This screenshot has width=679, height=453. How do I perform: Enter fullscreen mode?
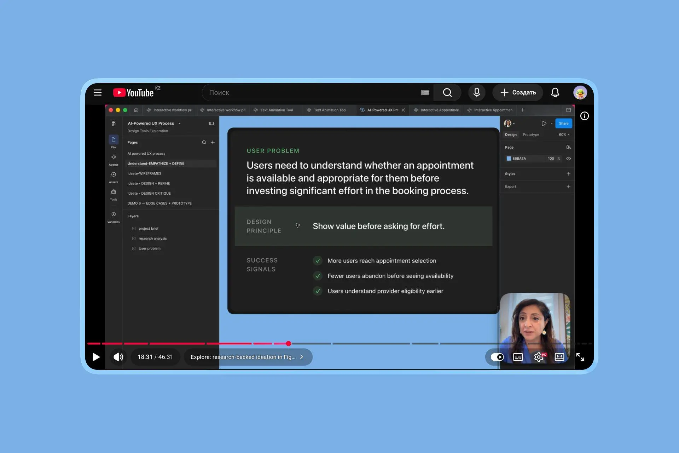580,357
